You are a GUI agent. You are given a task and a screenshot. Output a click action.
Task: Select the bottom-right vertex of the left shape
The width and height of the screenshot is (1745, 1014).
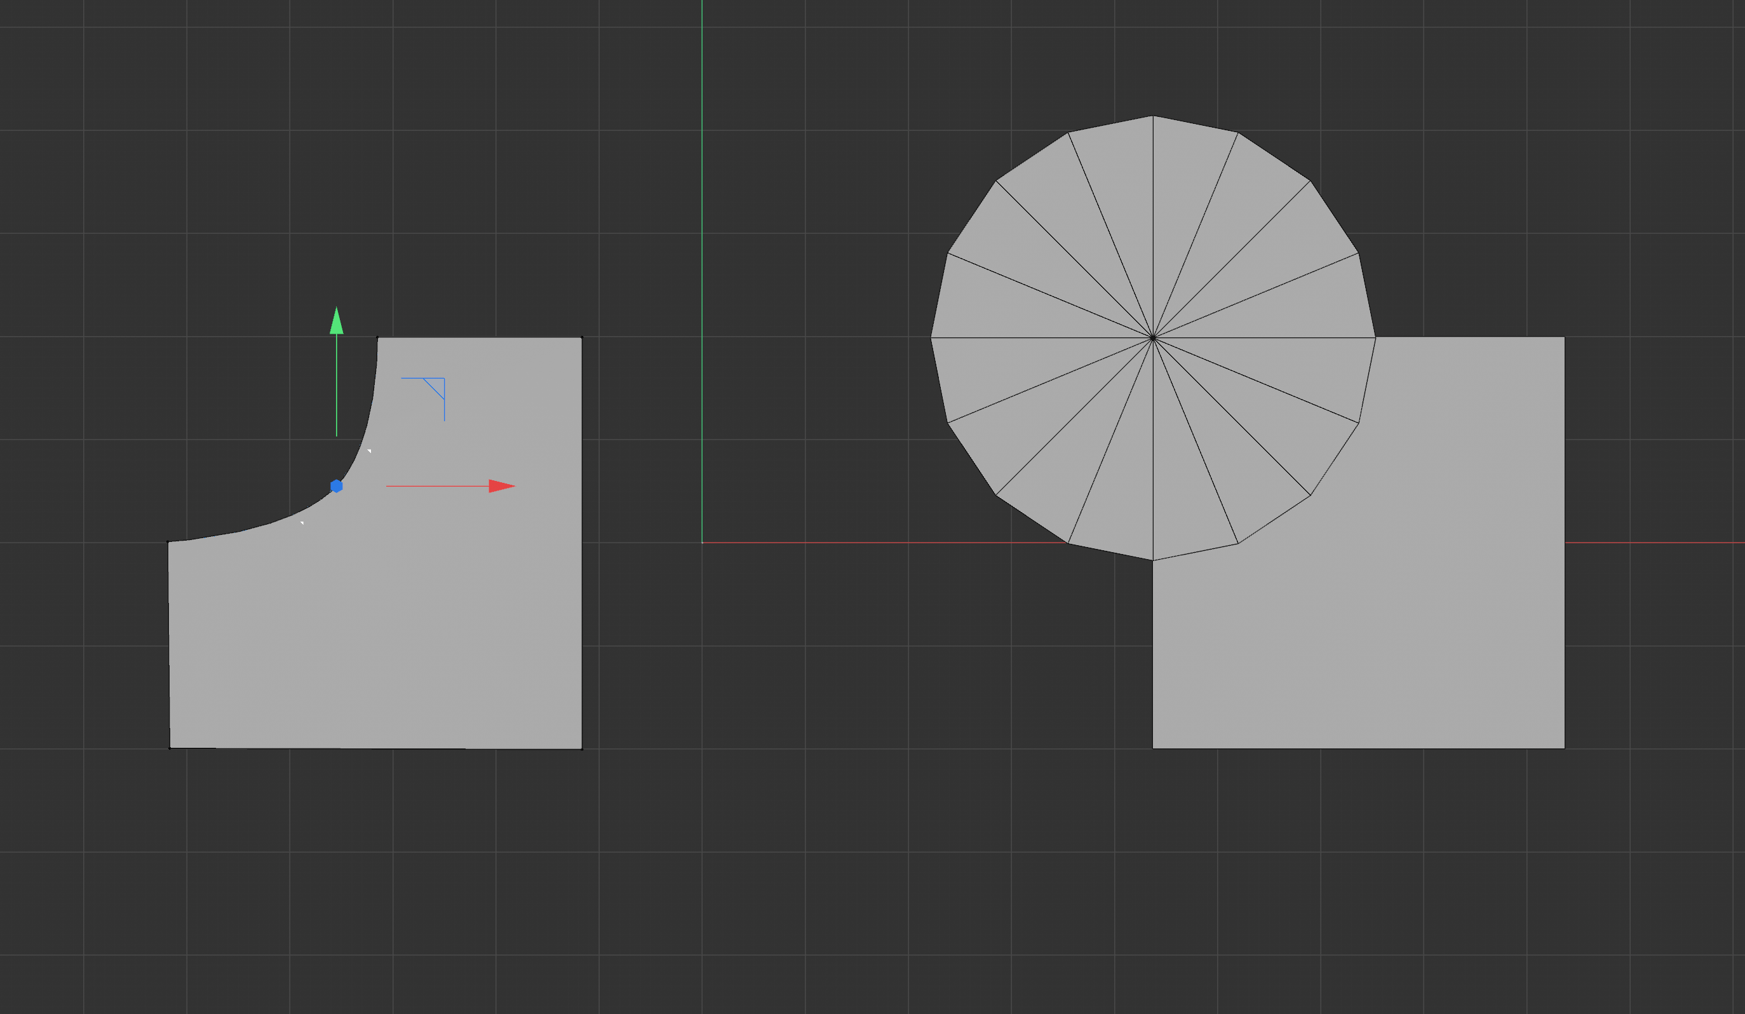coord(582,748)
